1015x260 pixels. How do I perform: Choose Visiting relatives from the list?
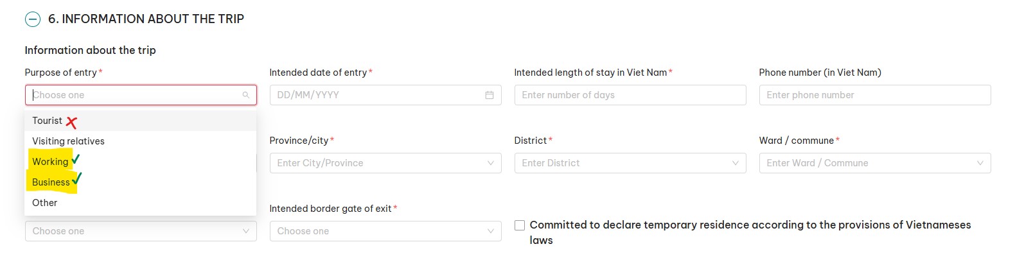[x=68, y=141]
